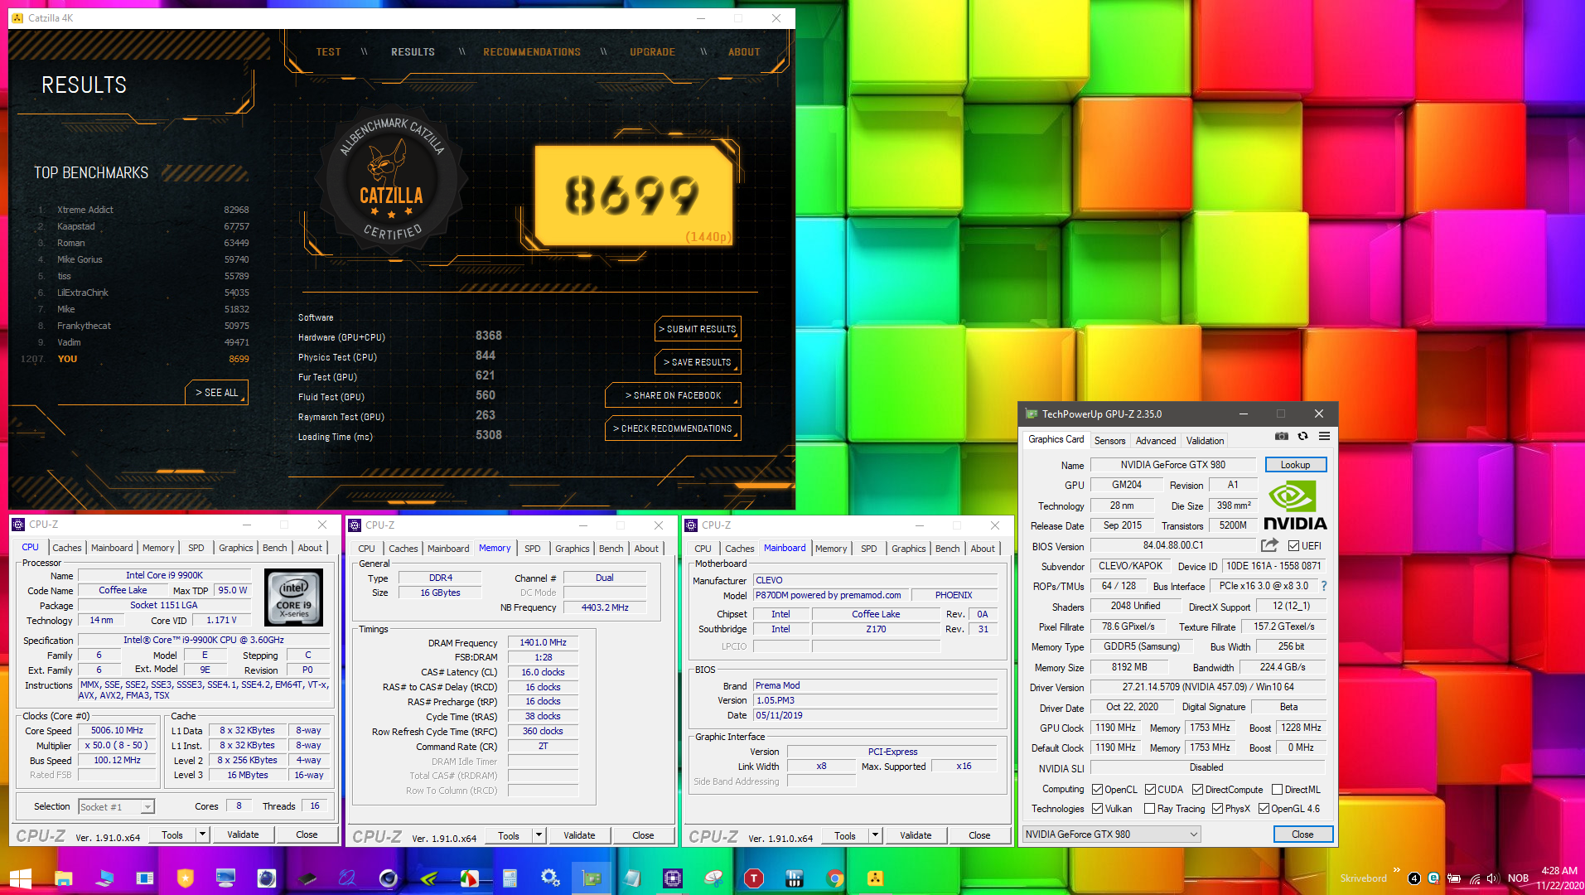The image size is (1585, 895).
Task: Toggle the Ray Tracing checkbox
Action: pyautogui.click(x=1149, y=809)
